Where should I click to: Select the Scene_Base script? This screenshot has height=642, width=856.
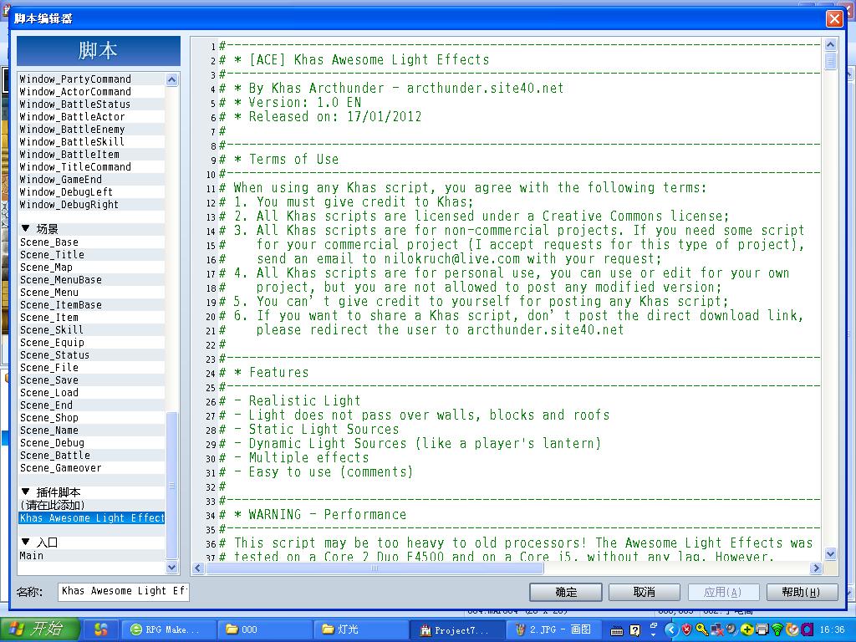point(91,242)
